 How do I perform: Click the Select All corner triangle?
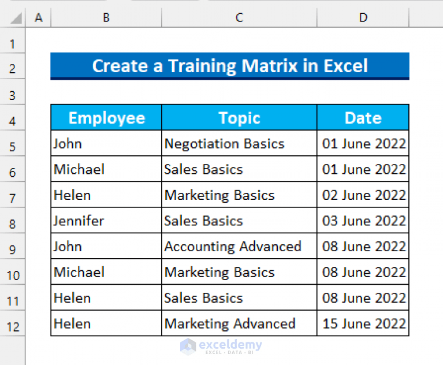tap(16, 18)
